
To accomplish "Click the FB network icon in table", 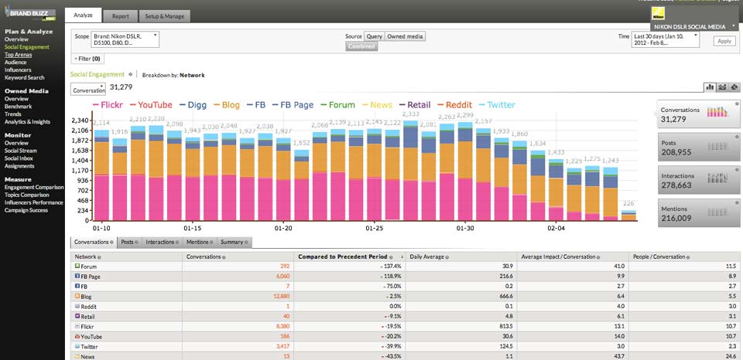I will (77, 286).
